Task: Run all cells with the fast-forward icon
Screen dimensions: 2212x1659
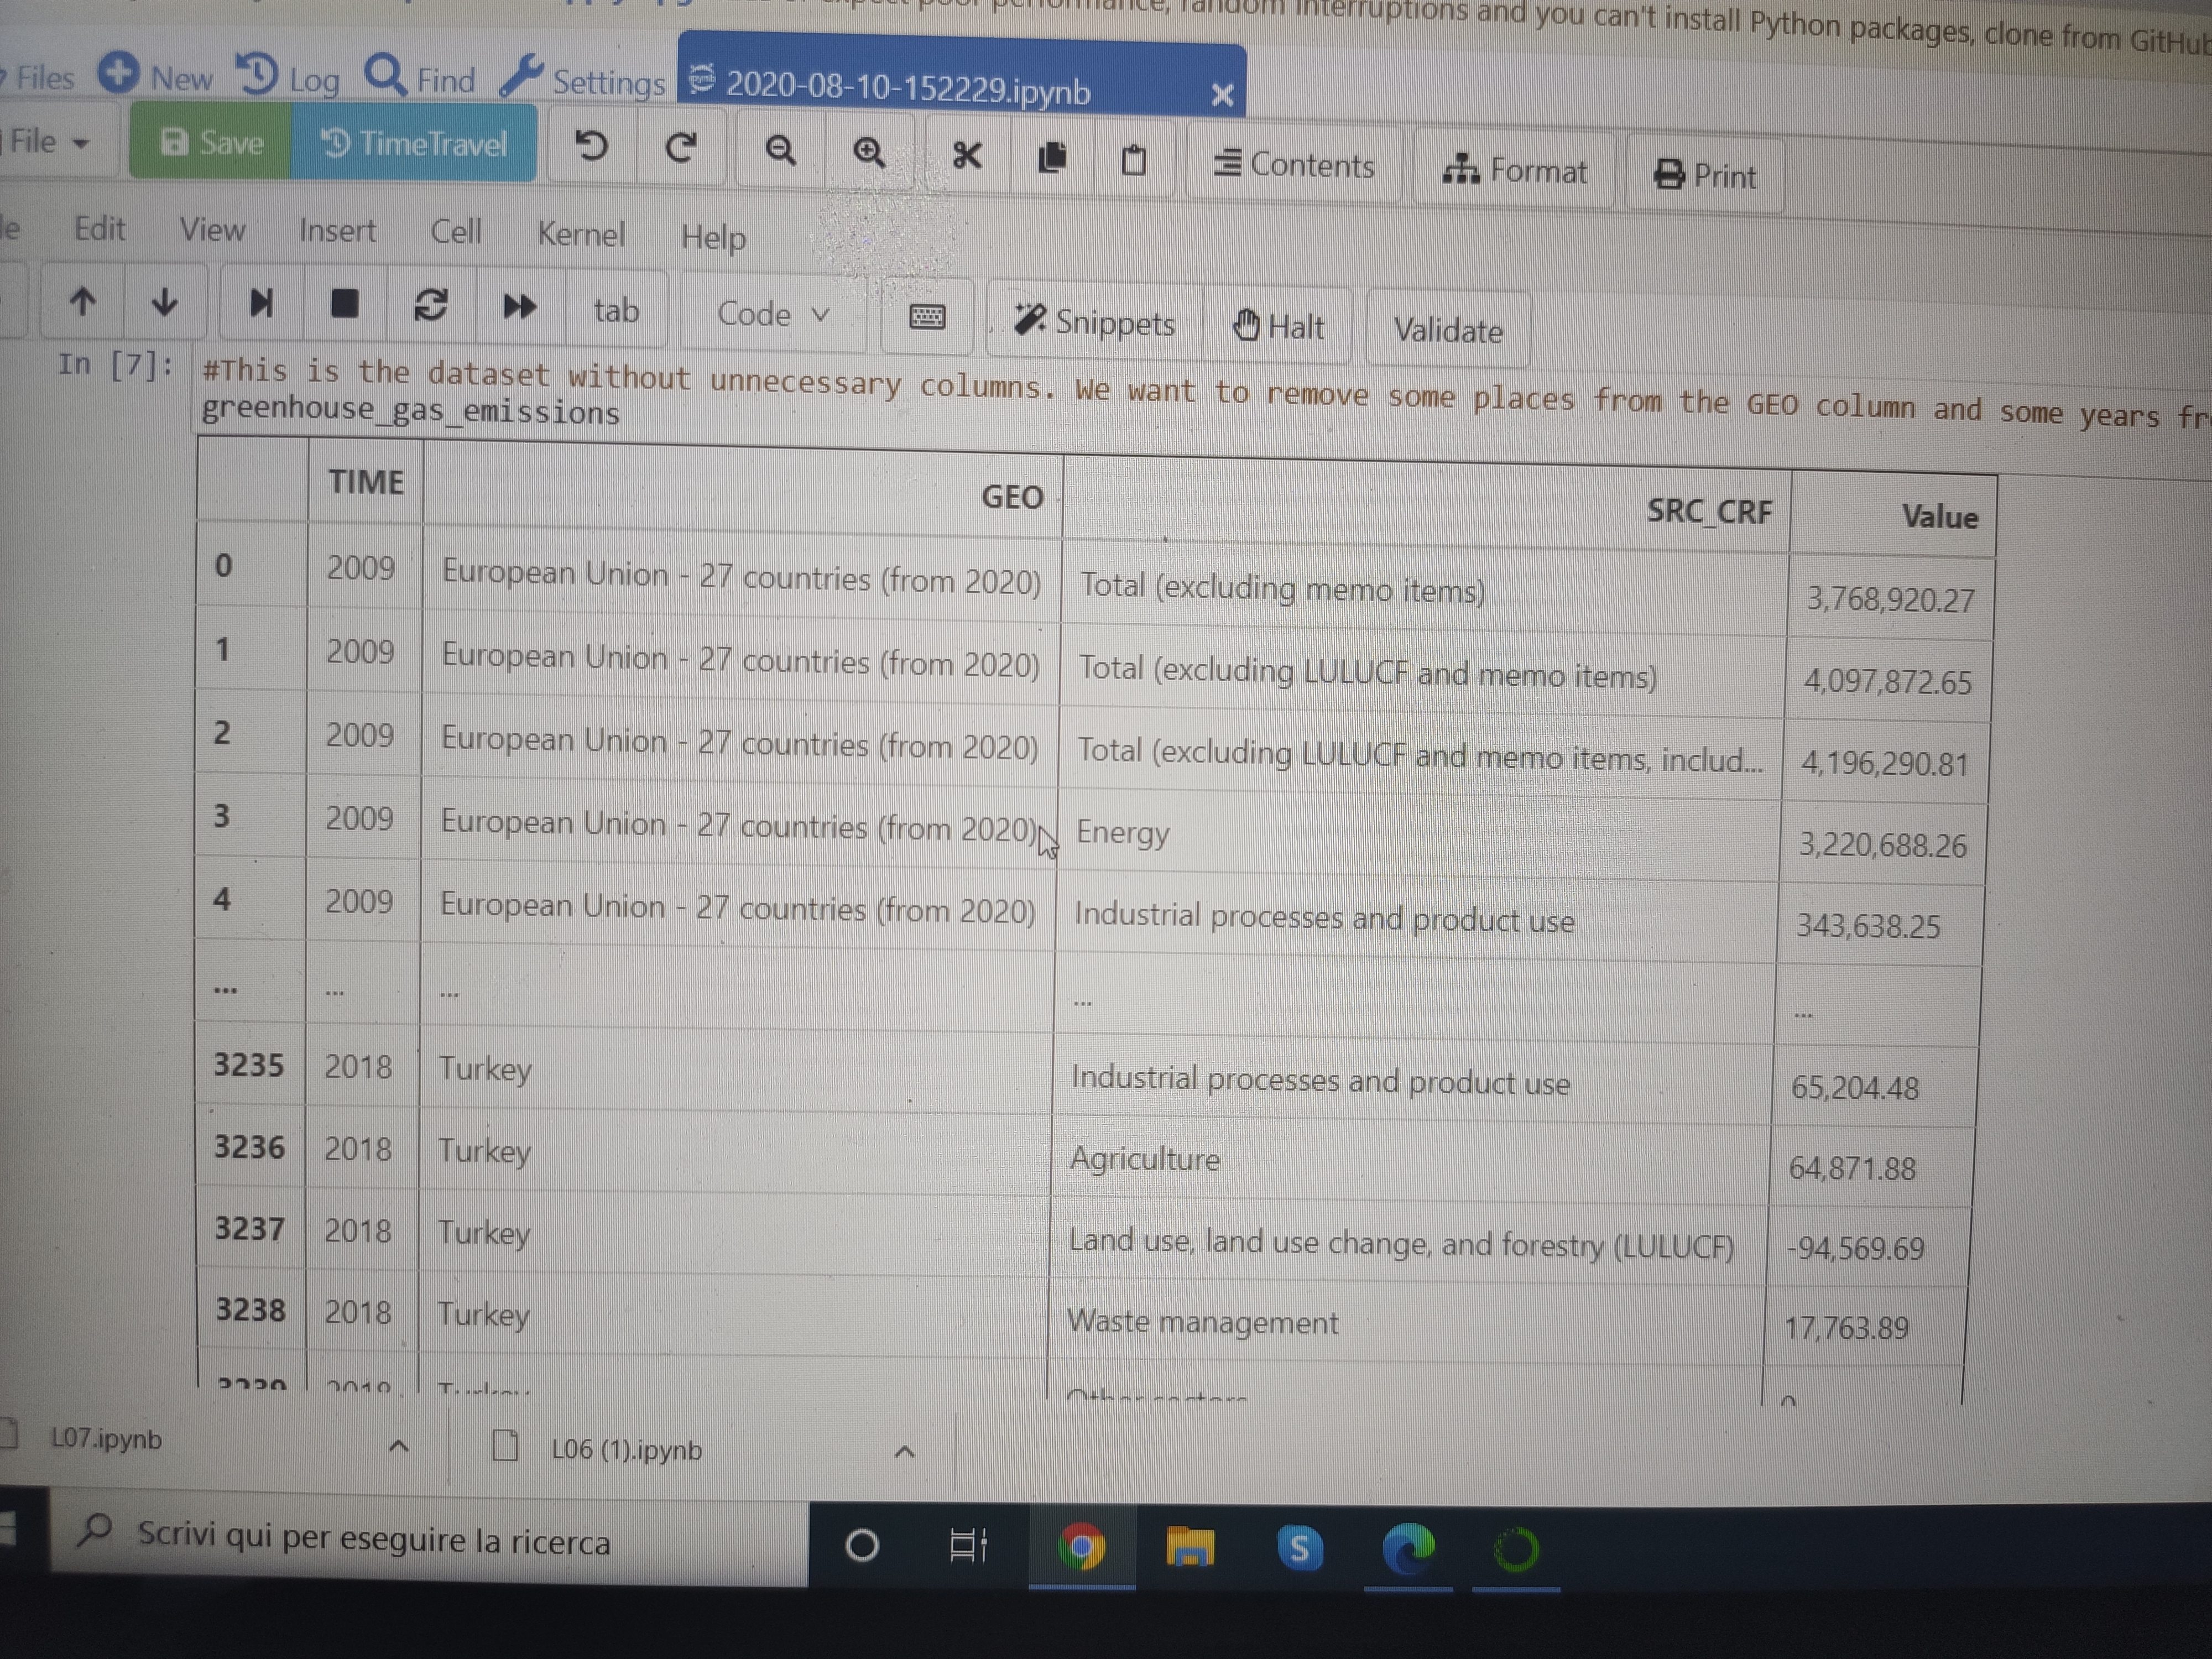Action: (x=519, y=307)
